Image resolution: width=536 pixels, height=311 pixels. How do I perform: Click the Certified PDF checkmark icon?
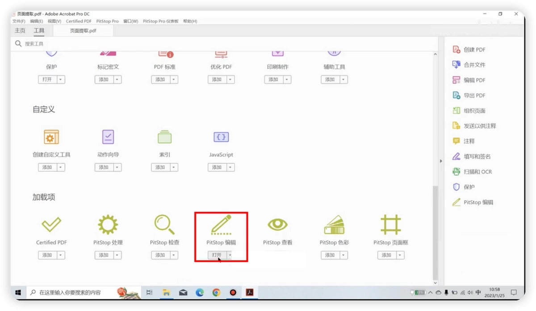[51, 224]
